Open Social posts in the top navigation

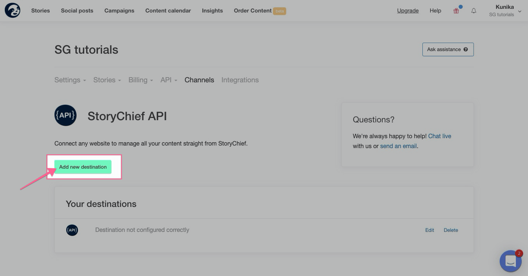[77, 11]
